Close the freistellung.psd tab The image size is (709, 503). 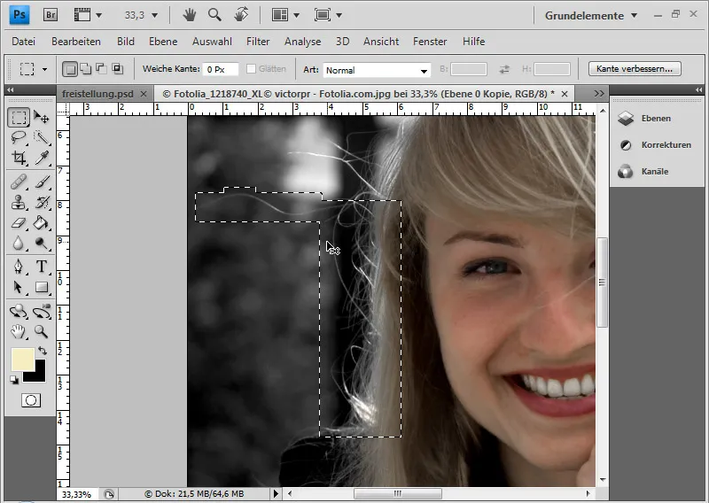click(x=144, y=94)
